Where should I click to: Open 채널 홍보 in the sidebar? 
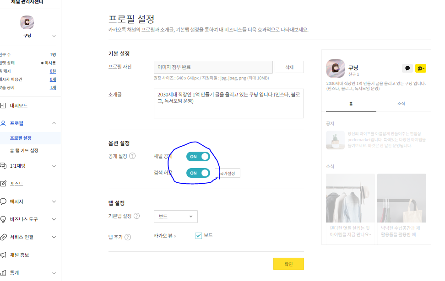click(19, 255)
